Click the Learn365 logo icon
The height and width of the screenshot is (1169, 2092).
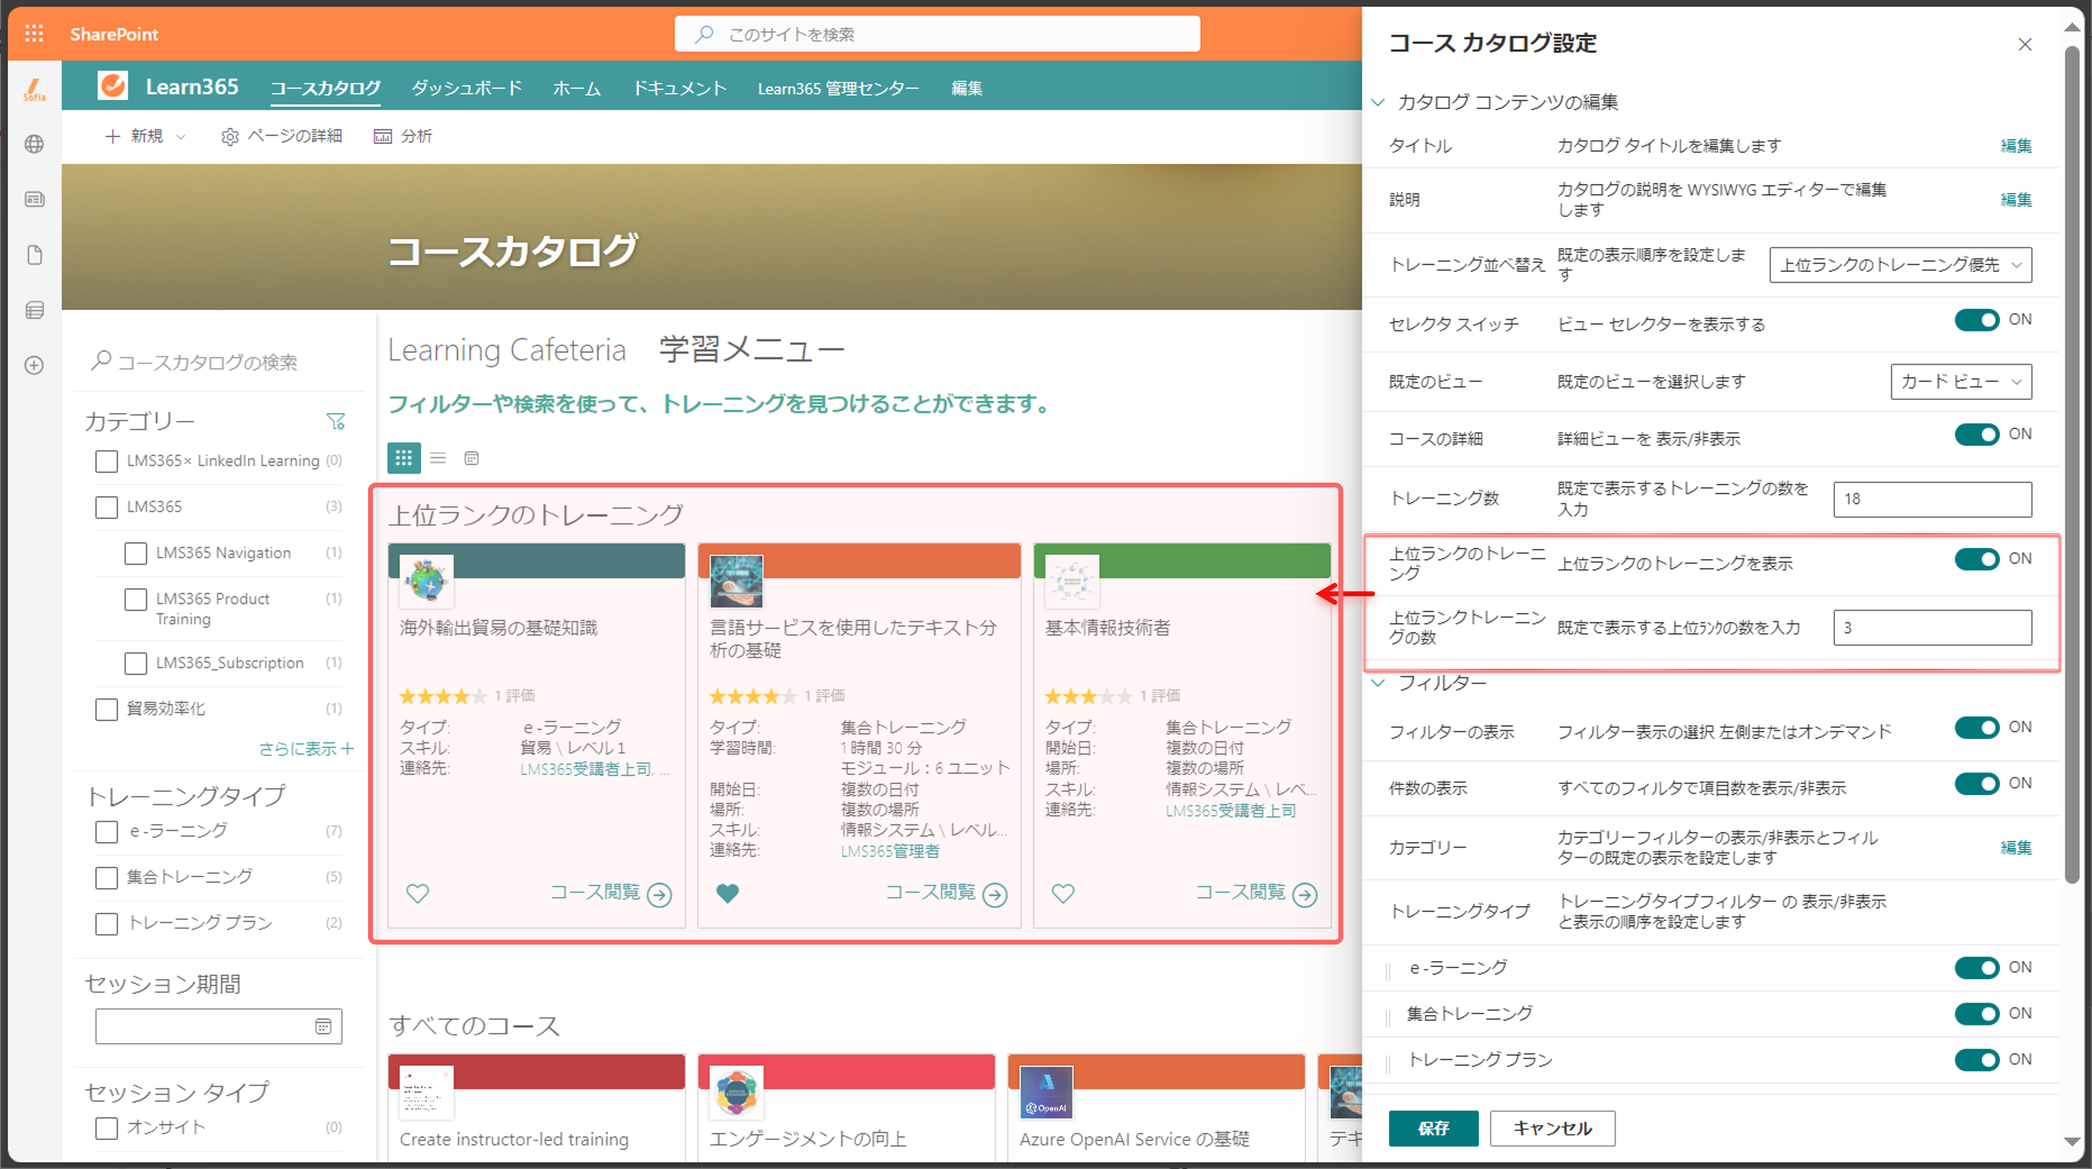113,85
